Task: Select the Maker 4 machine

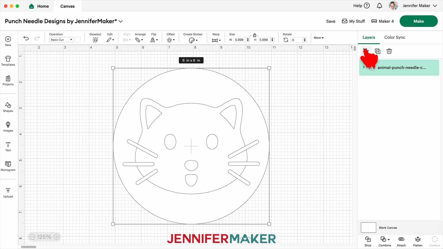Action: point(382,21)
